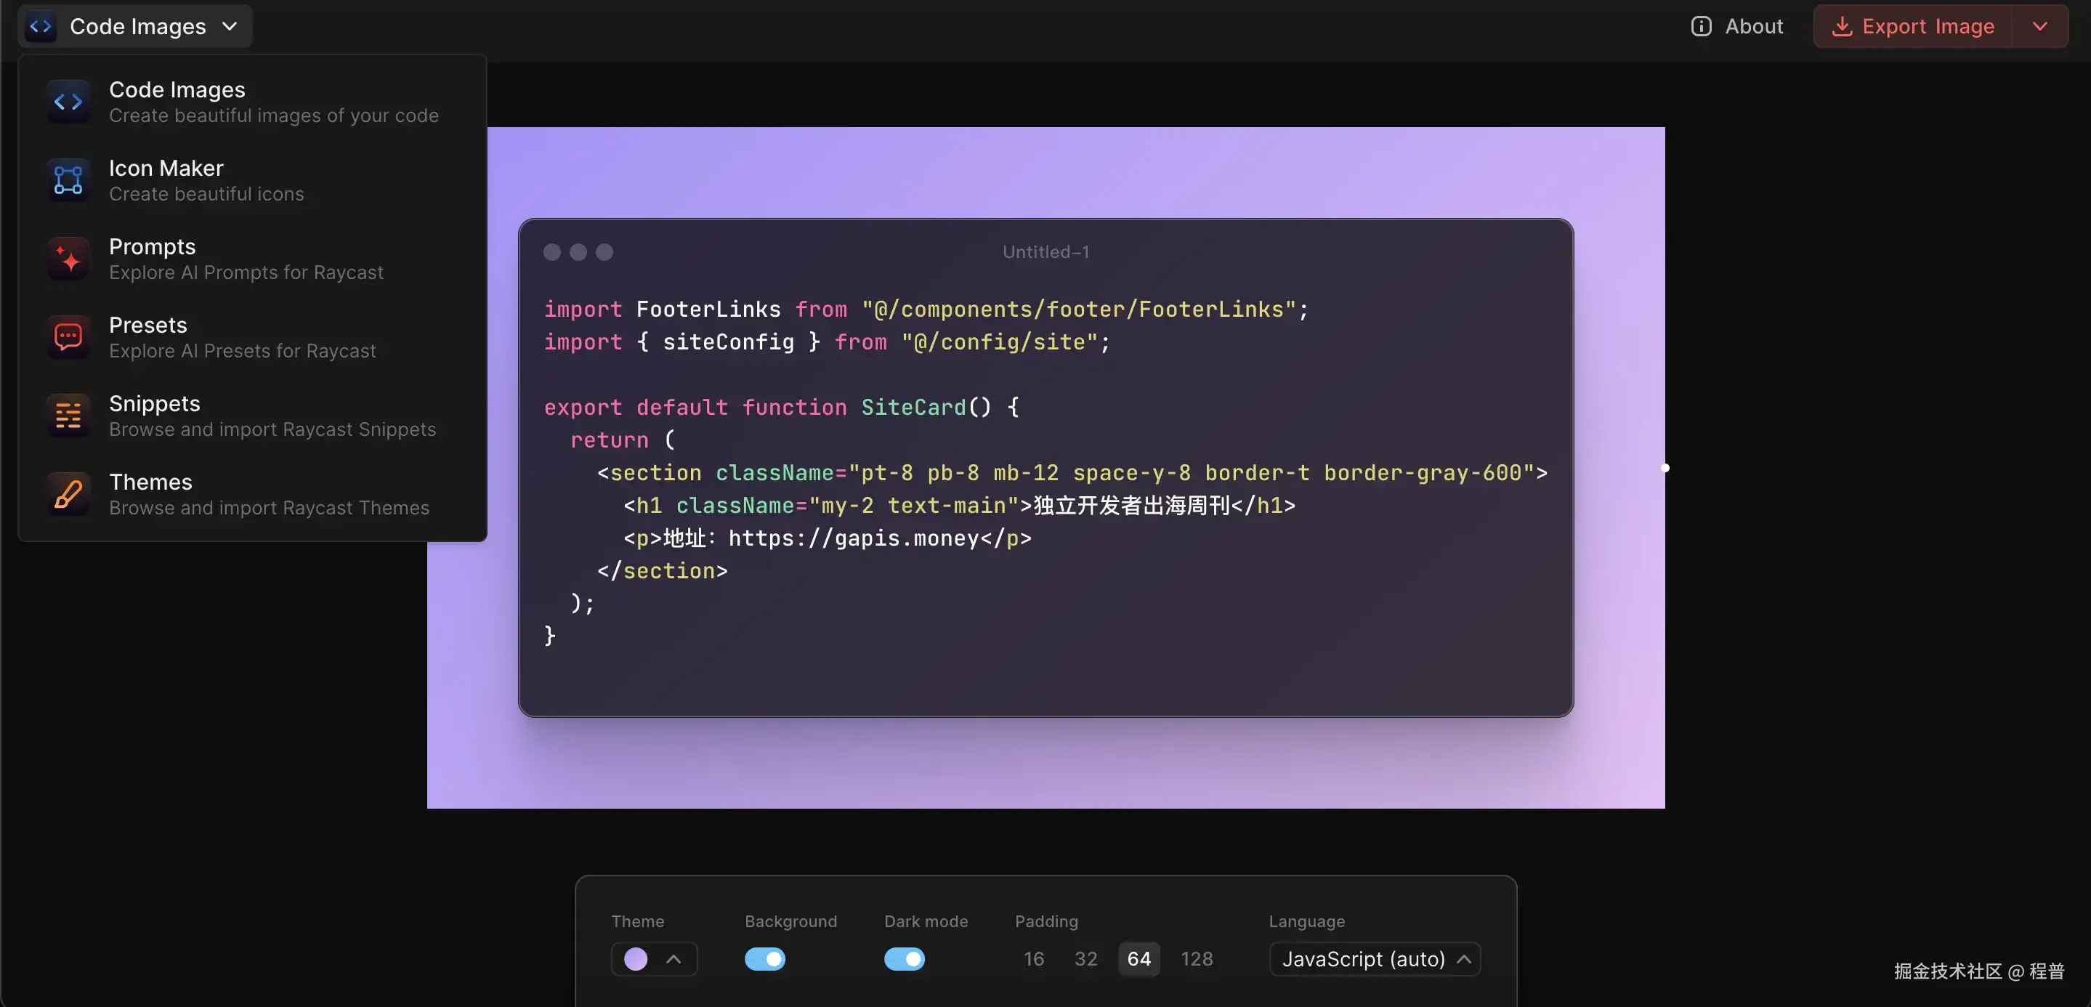Click the purple theme color swatch
The height and width of the screenshot is (1007, 2091).
coord(636,958)
